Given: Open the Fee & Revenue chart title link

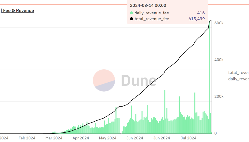Looking at the screenshot, I should click(x=17, y=11).
